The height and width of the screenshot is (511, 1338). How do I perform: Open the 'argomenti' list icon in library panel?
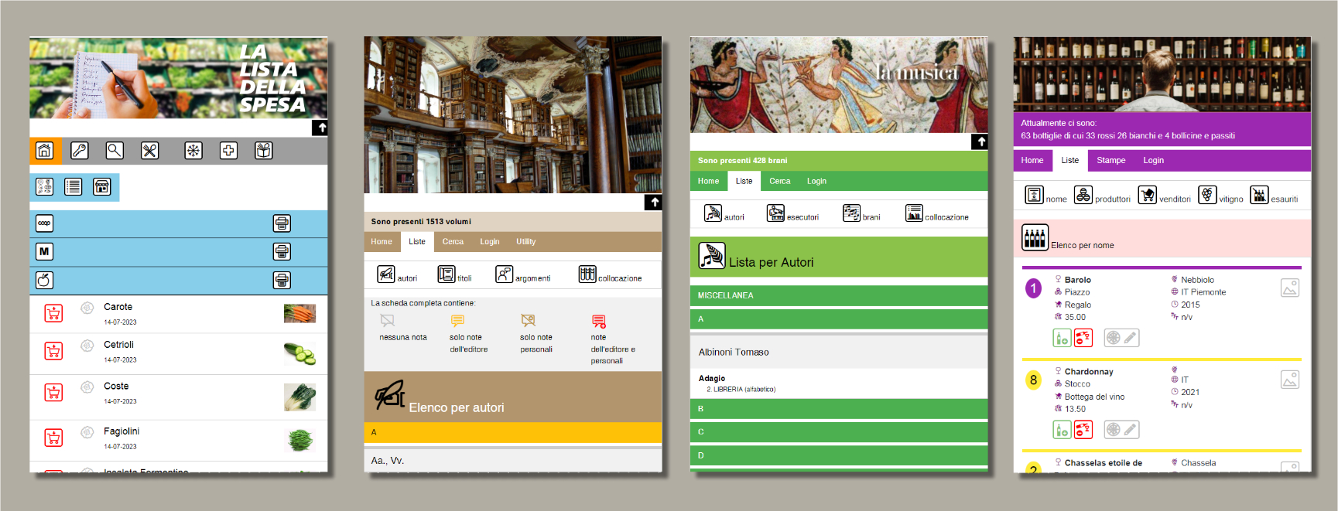[x=505, y=274]
